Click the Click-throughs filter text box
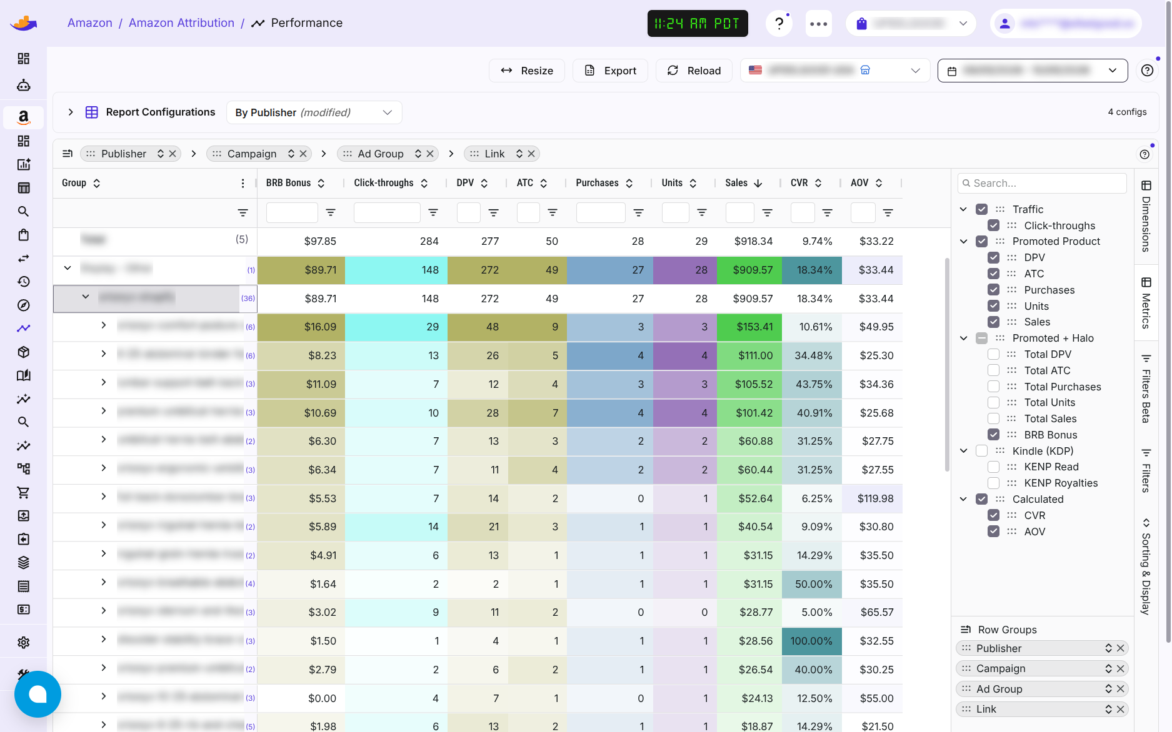 pyautogui.click(x=387, y=213)
